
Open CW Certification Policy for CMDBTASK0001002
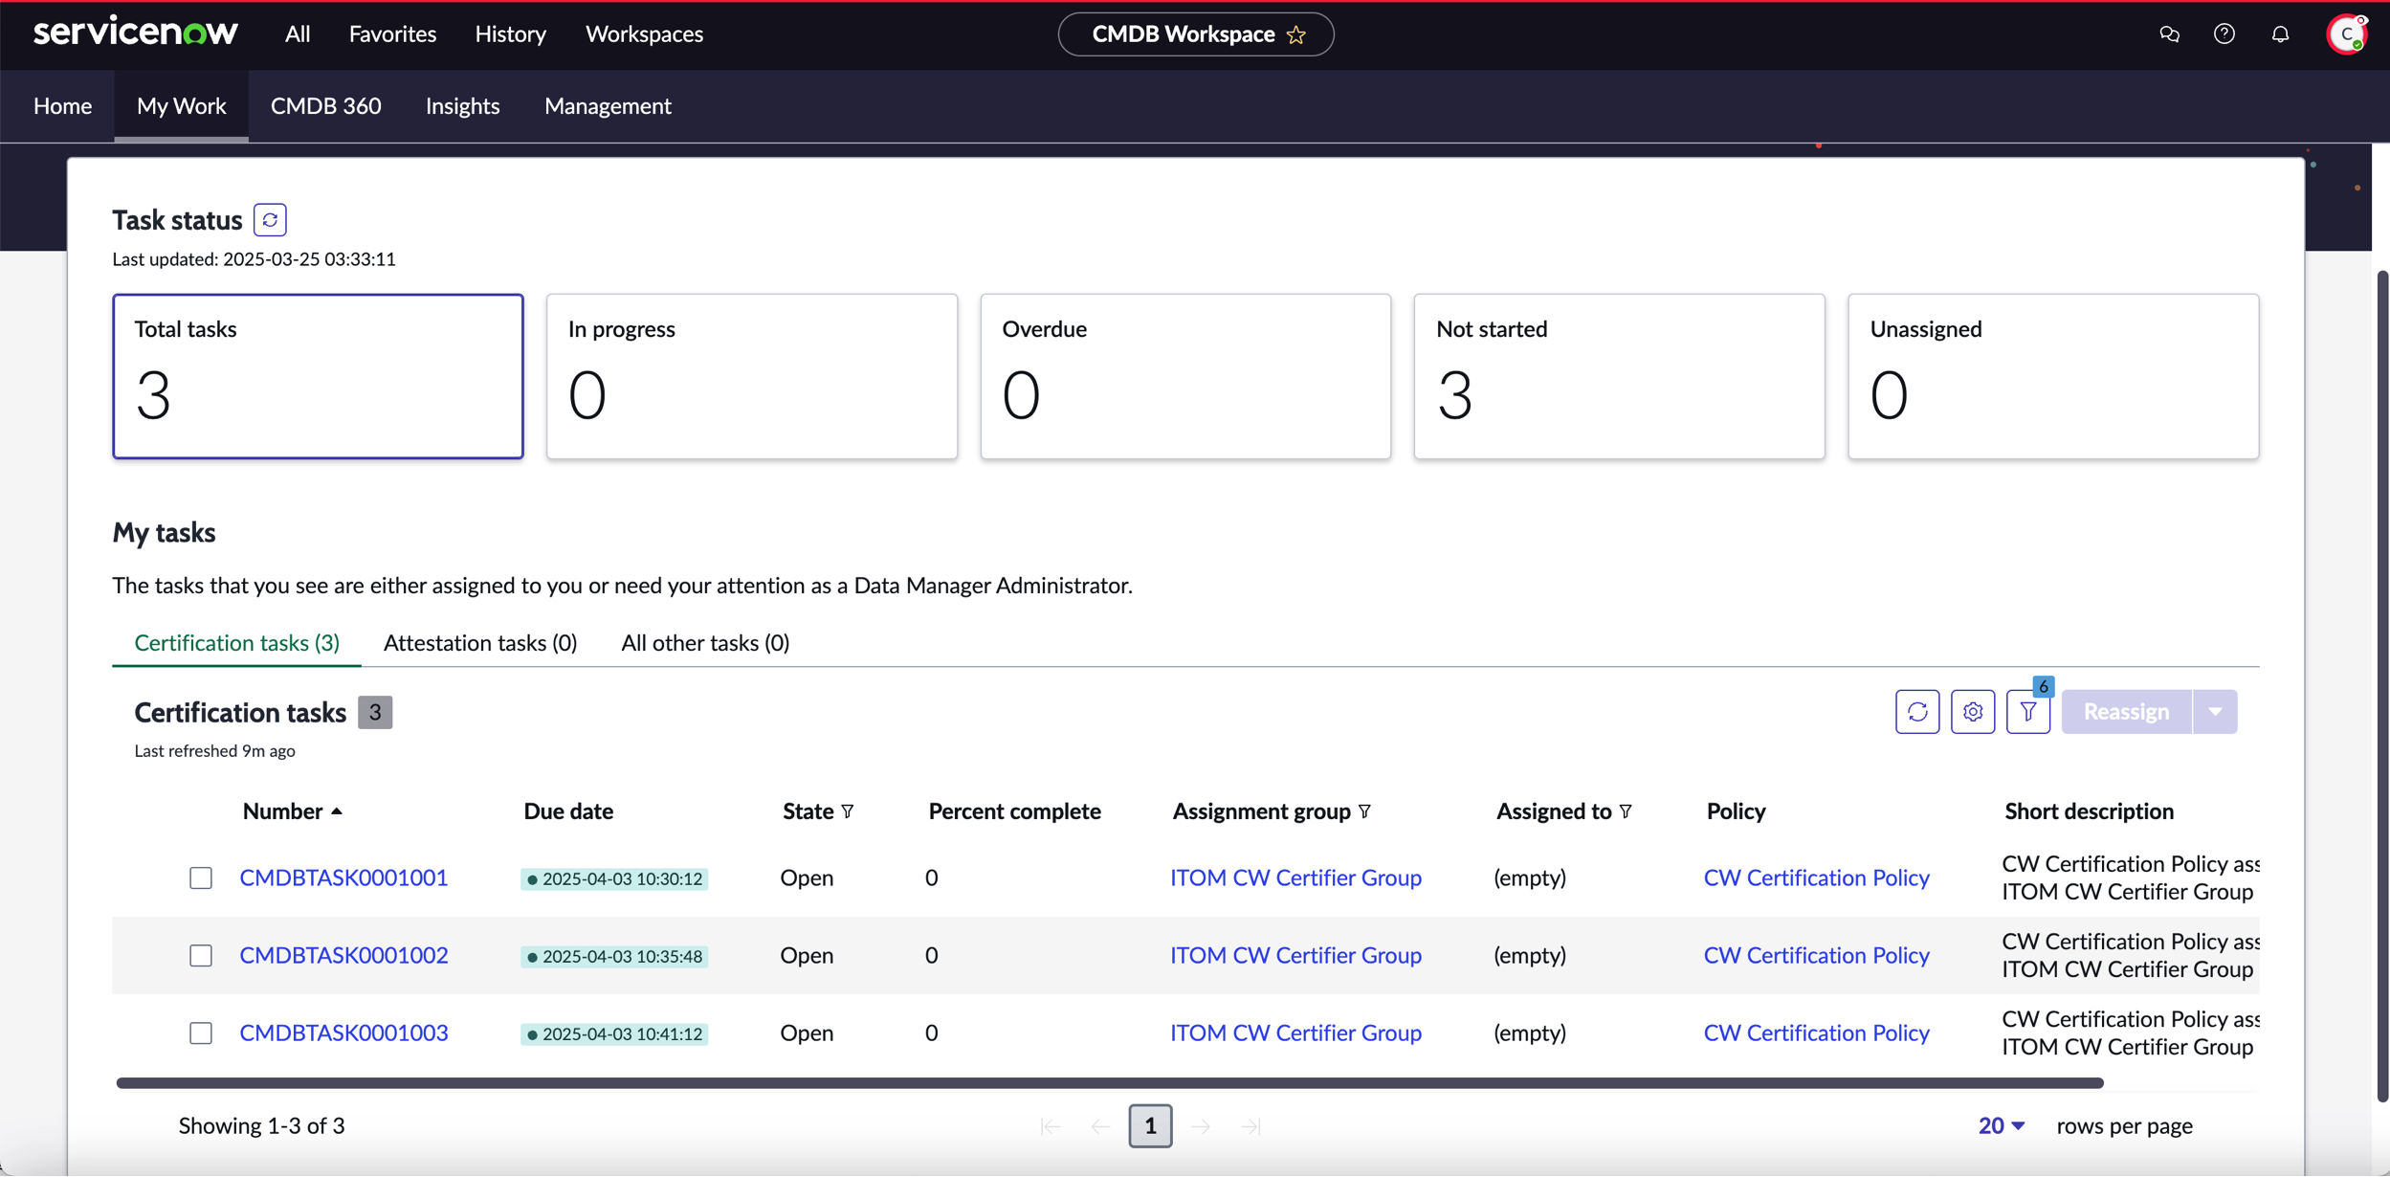tap(1816, 956)
